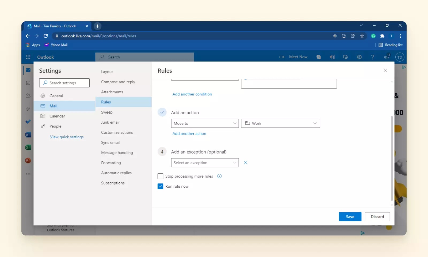428x257 pixels.
Task: Open the TD account avatar
Action: pyautogui.click(x=400, y=57)
